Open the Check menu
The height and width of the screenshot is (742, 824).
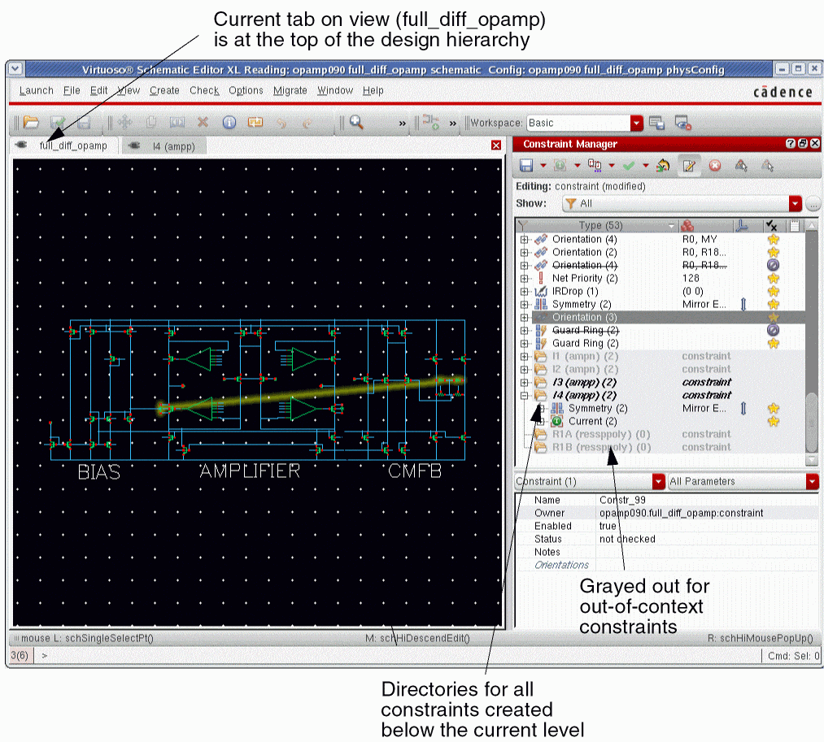point(204,90)
